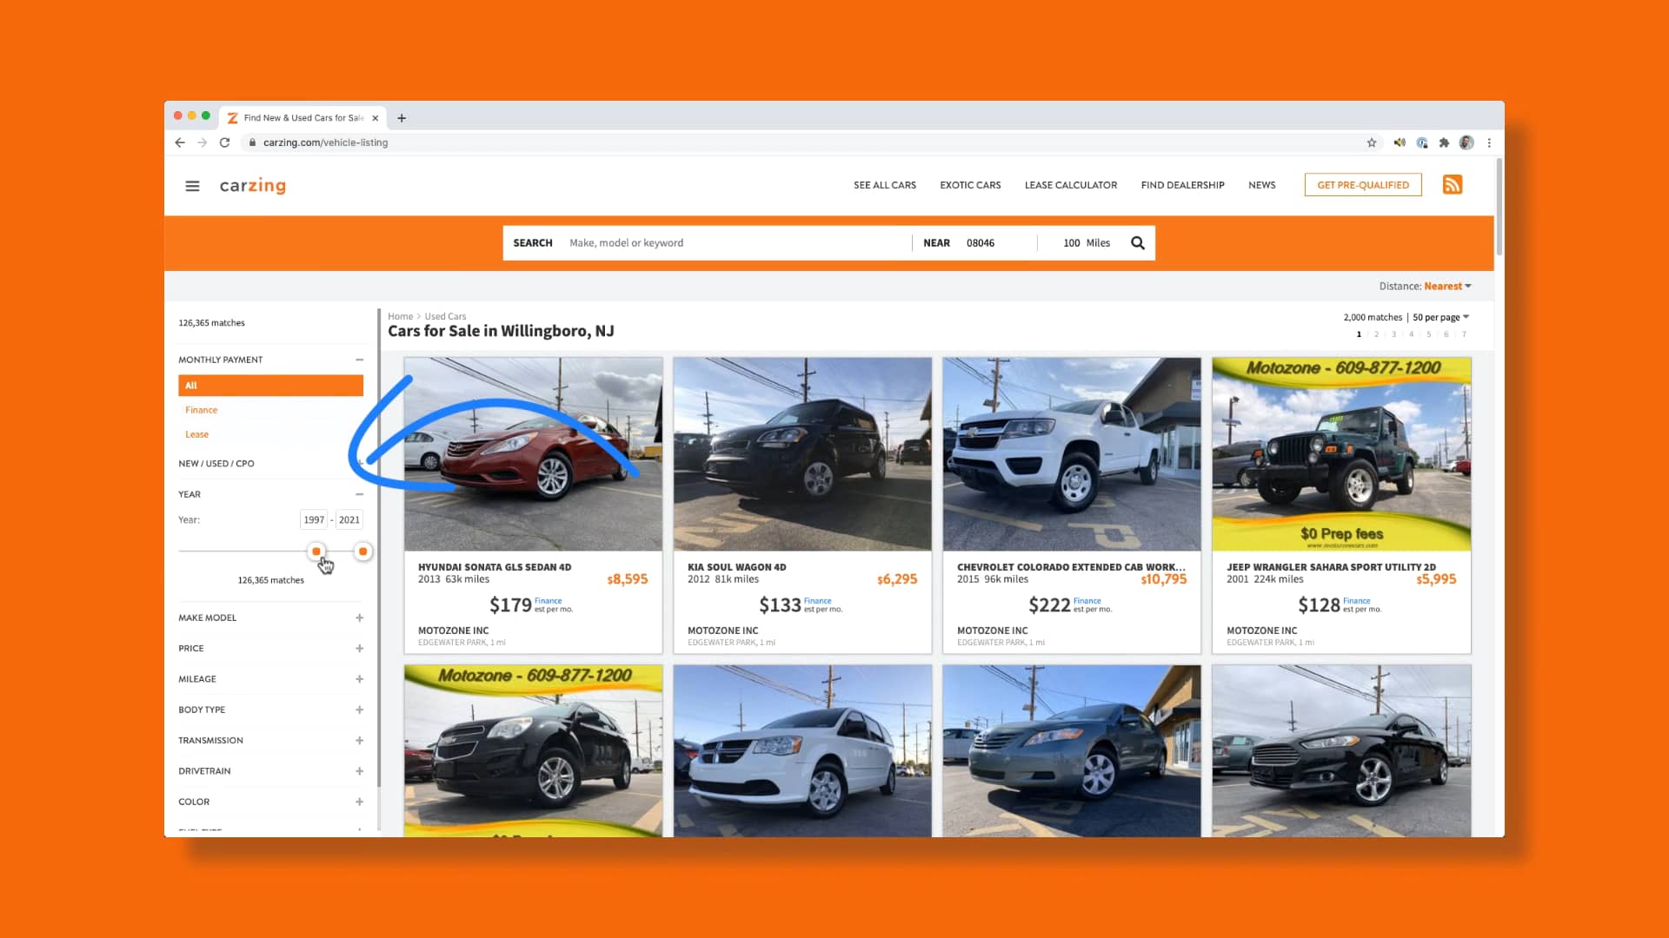Keep All selected under Monthly Payment
The image size is (1669, 938).
(270, 385)
